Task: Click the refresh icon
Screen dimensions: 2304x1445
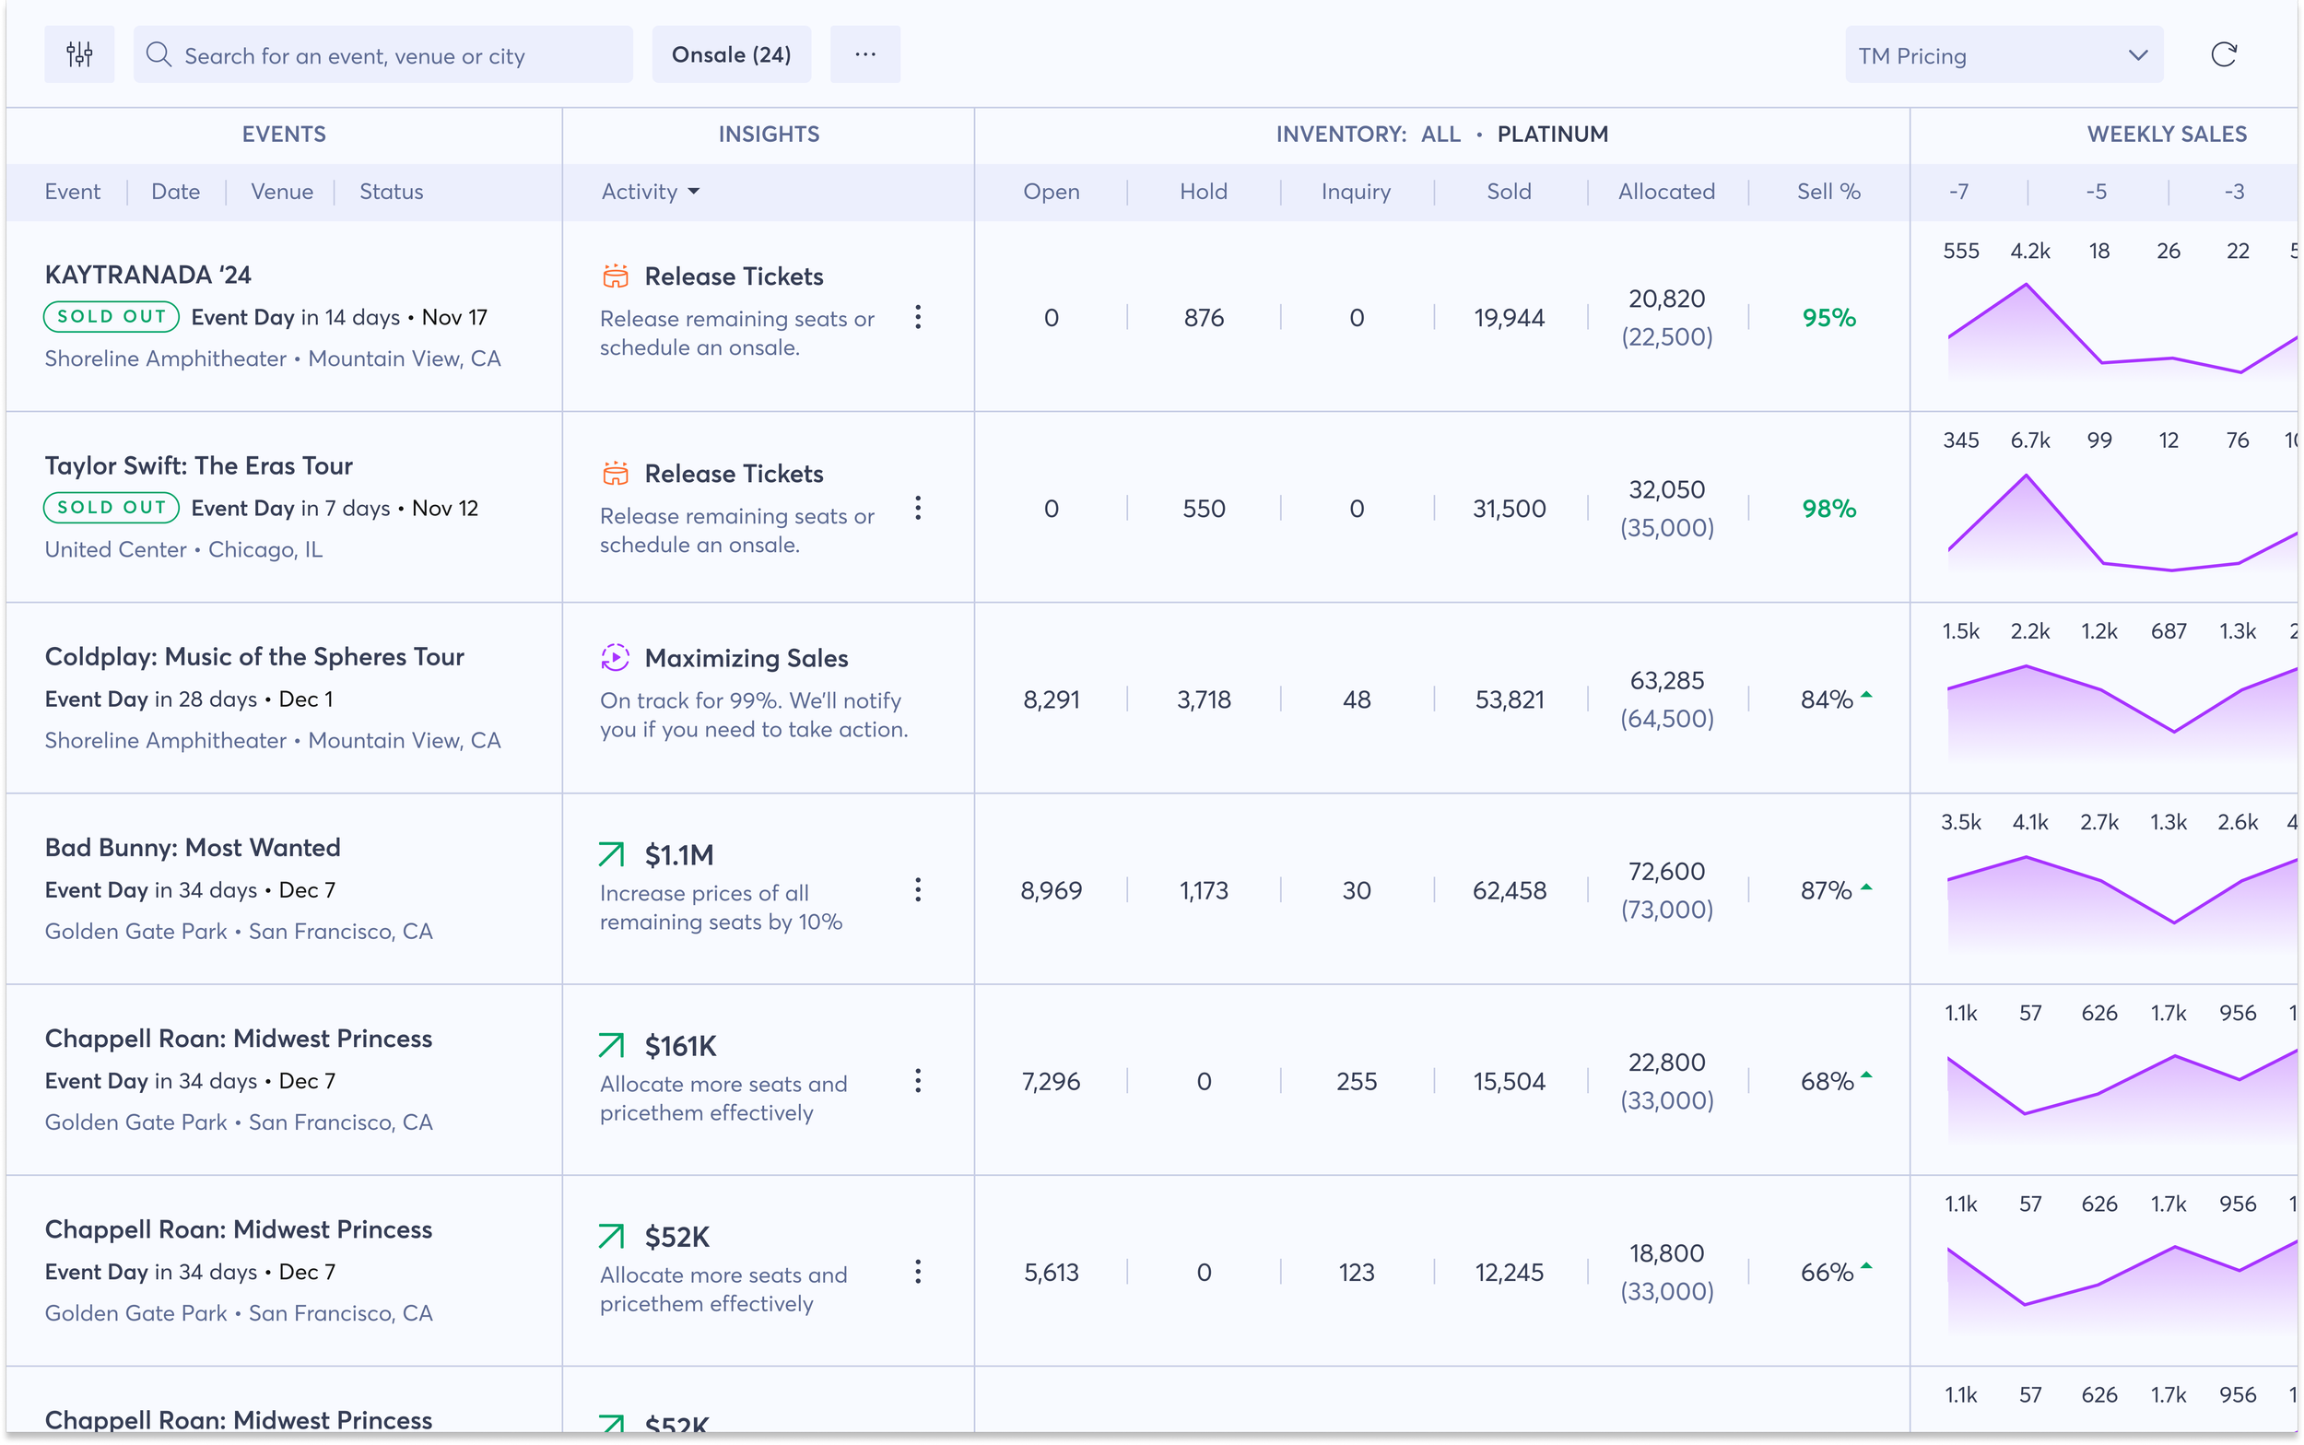Action: coord(2223,54)
